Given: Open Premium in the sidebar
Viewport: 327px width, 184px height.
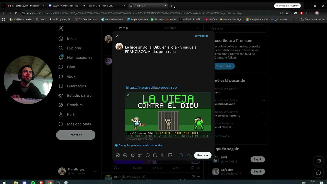Looking at the screenshot, I should pyautogui.click(x=71, y=105).
